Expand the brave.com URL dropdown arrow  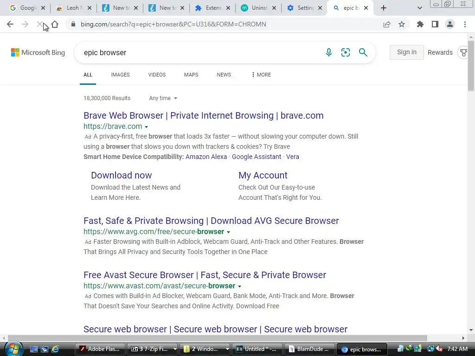[x=146, y=127]
